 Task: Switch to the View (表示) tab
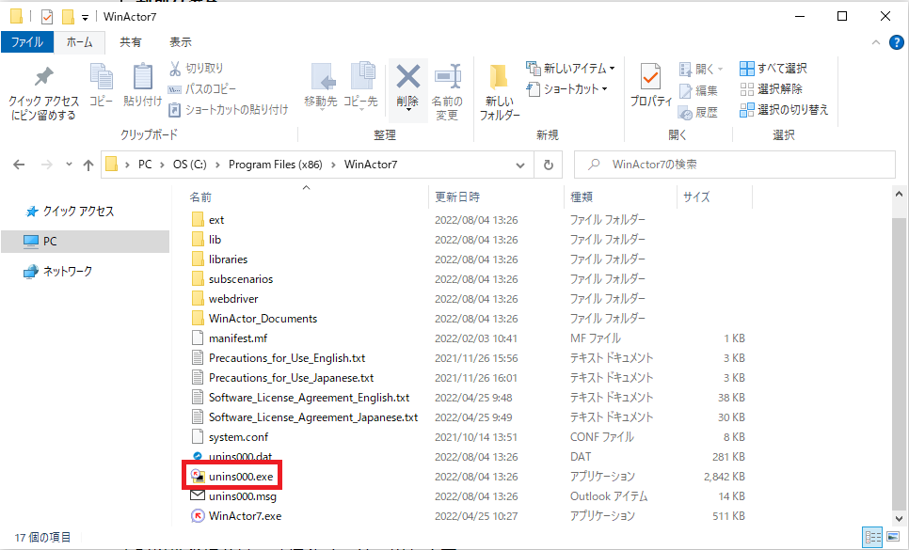point(181,42)
